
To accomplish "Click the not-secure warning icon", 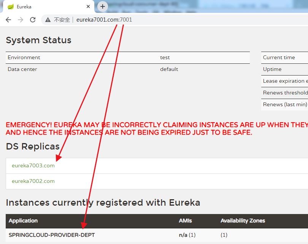I will [48, 20].
